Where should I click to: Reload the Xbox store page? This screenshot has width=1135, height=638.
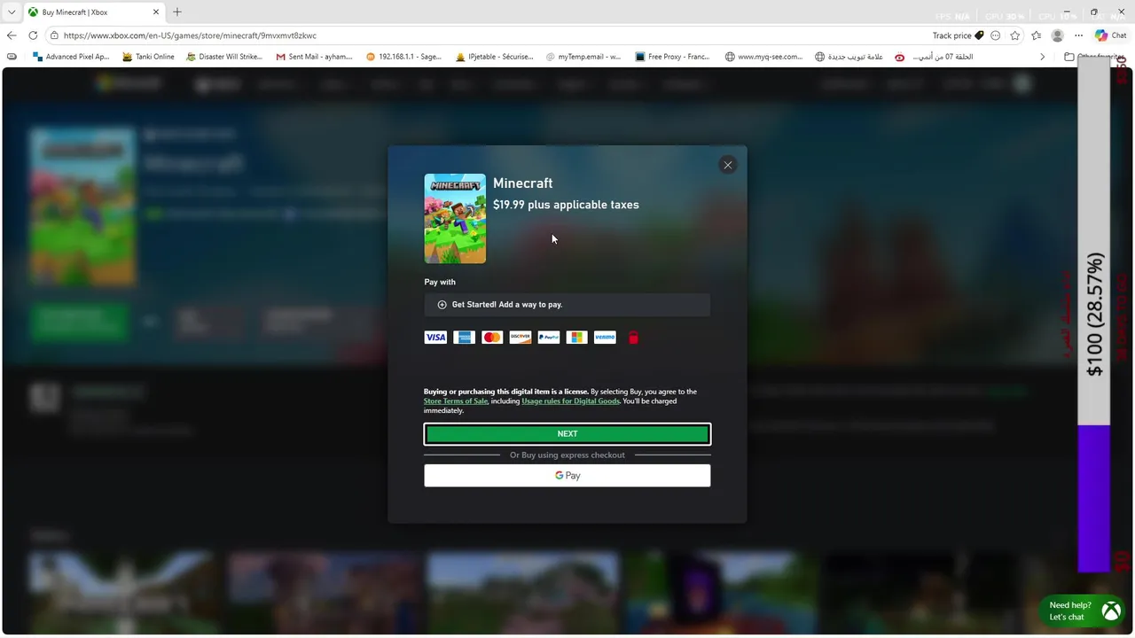click(x=33, y=35)
